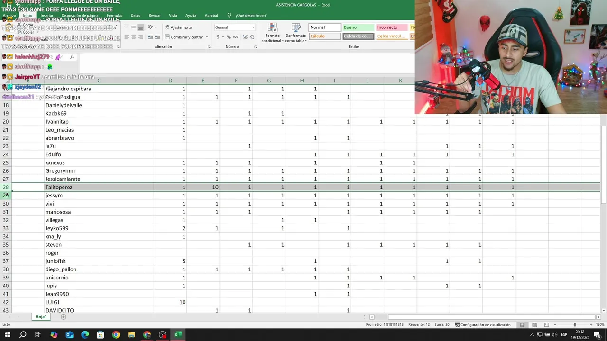
Task: Apply the Cálculo cell style
Action: [x=325, y=36]
